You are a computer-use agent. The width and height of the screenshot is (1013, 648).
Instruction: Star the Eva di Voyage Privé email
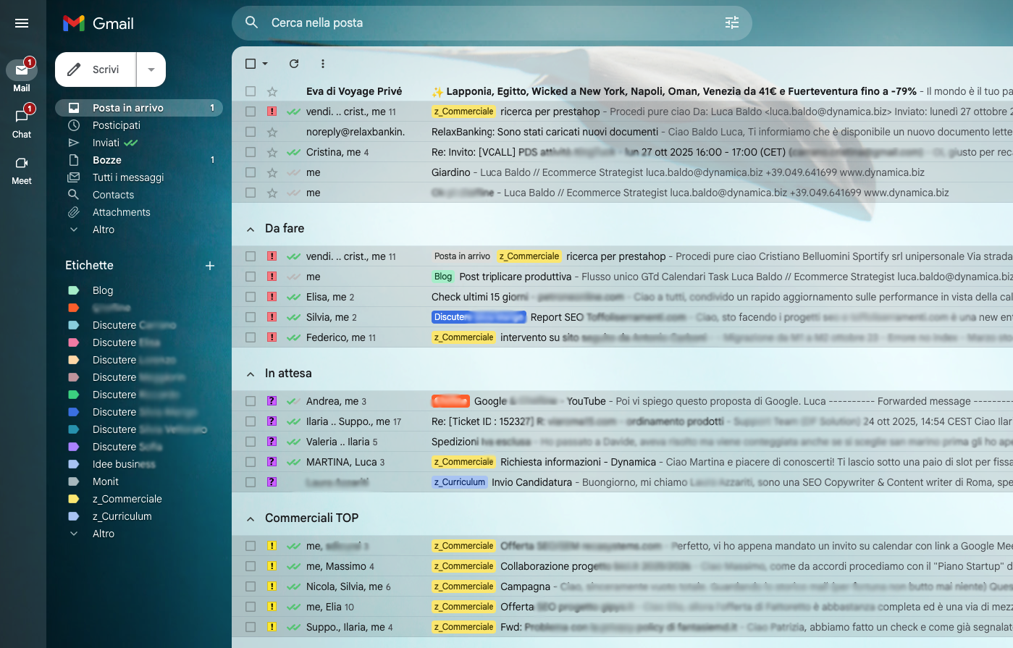pos(272,91)
